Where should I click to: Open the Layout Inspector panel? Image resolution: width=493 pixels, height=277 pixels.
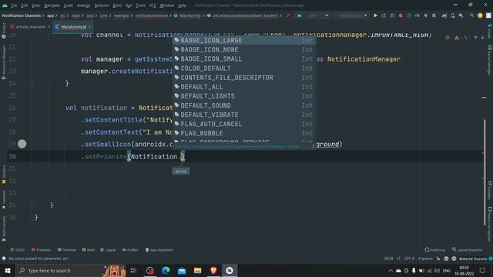(468, 250)
